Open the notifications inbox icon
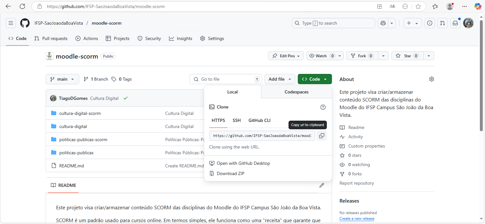Screen dimensions: 485x224 tap(455, 23)
